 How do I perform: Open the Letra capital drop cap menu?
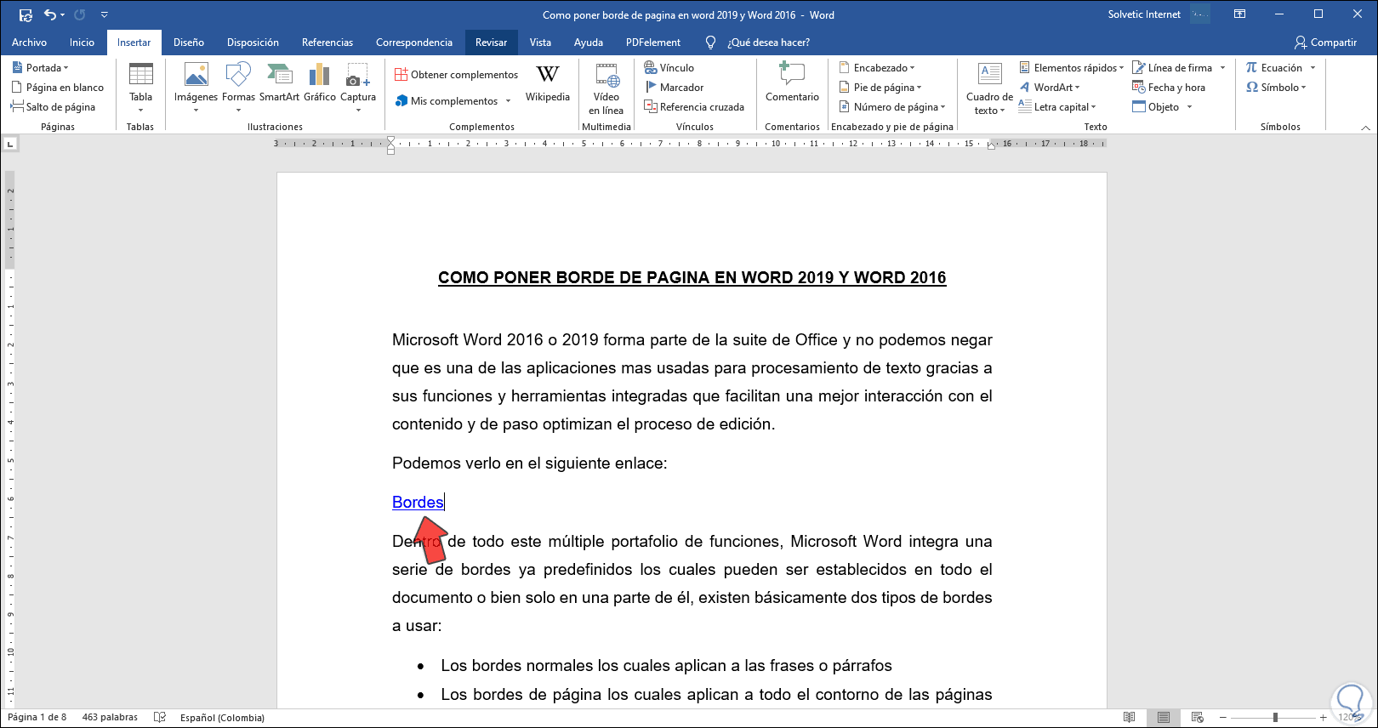[x=1058, y=107]
